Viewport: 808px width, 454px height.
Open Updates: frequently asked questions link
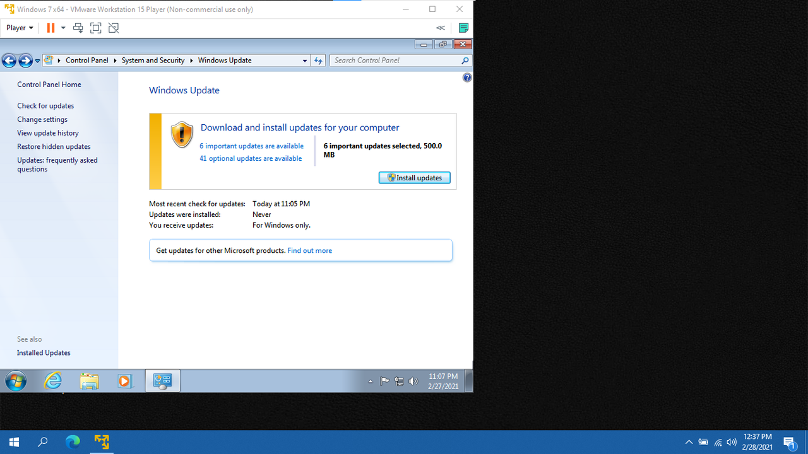57,165
